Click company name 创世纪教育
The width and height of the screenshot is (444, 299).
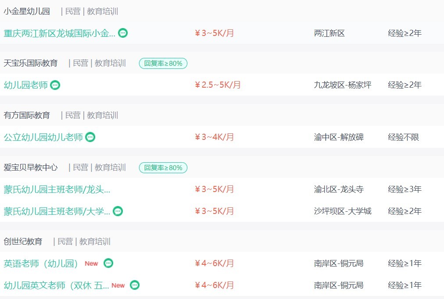point(23,242)
